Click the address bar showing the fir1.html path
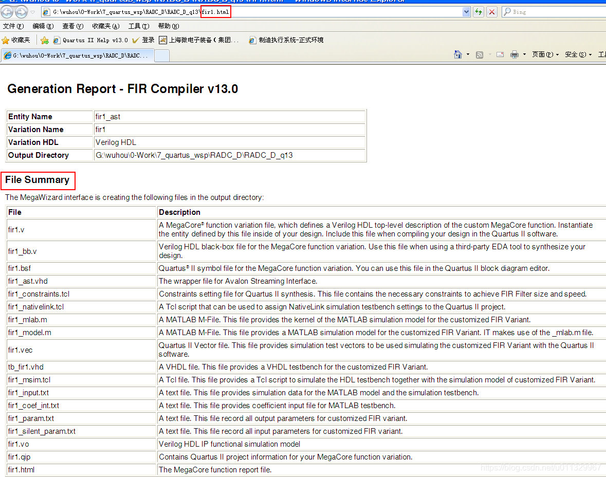The image size is (606, 477). coord(251,12)
